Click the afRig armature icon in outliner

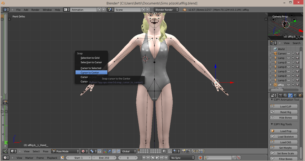point(275,85)
